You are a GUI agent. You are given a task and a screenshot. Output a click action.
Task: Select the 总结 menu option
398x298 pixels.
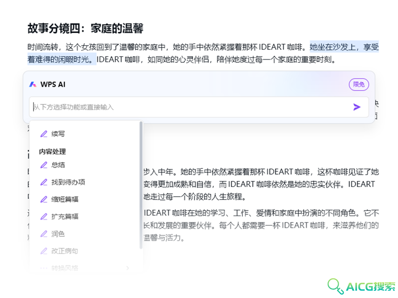(x=58, y=165)
